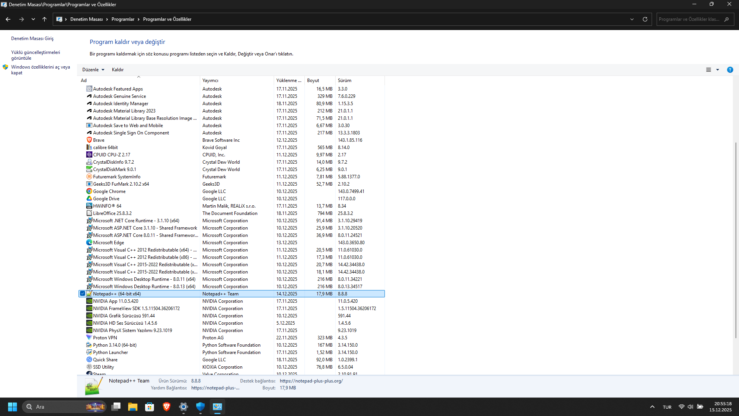Click the CrystalDiskMark 9.0.1 icon
The height and width of the screenshot is (416, 739).
tap(89, 169)
